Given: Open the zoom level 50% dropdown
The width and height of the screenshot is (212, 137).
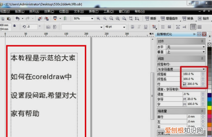Looking at the screenshot, I should point(92,19).
